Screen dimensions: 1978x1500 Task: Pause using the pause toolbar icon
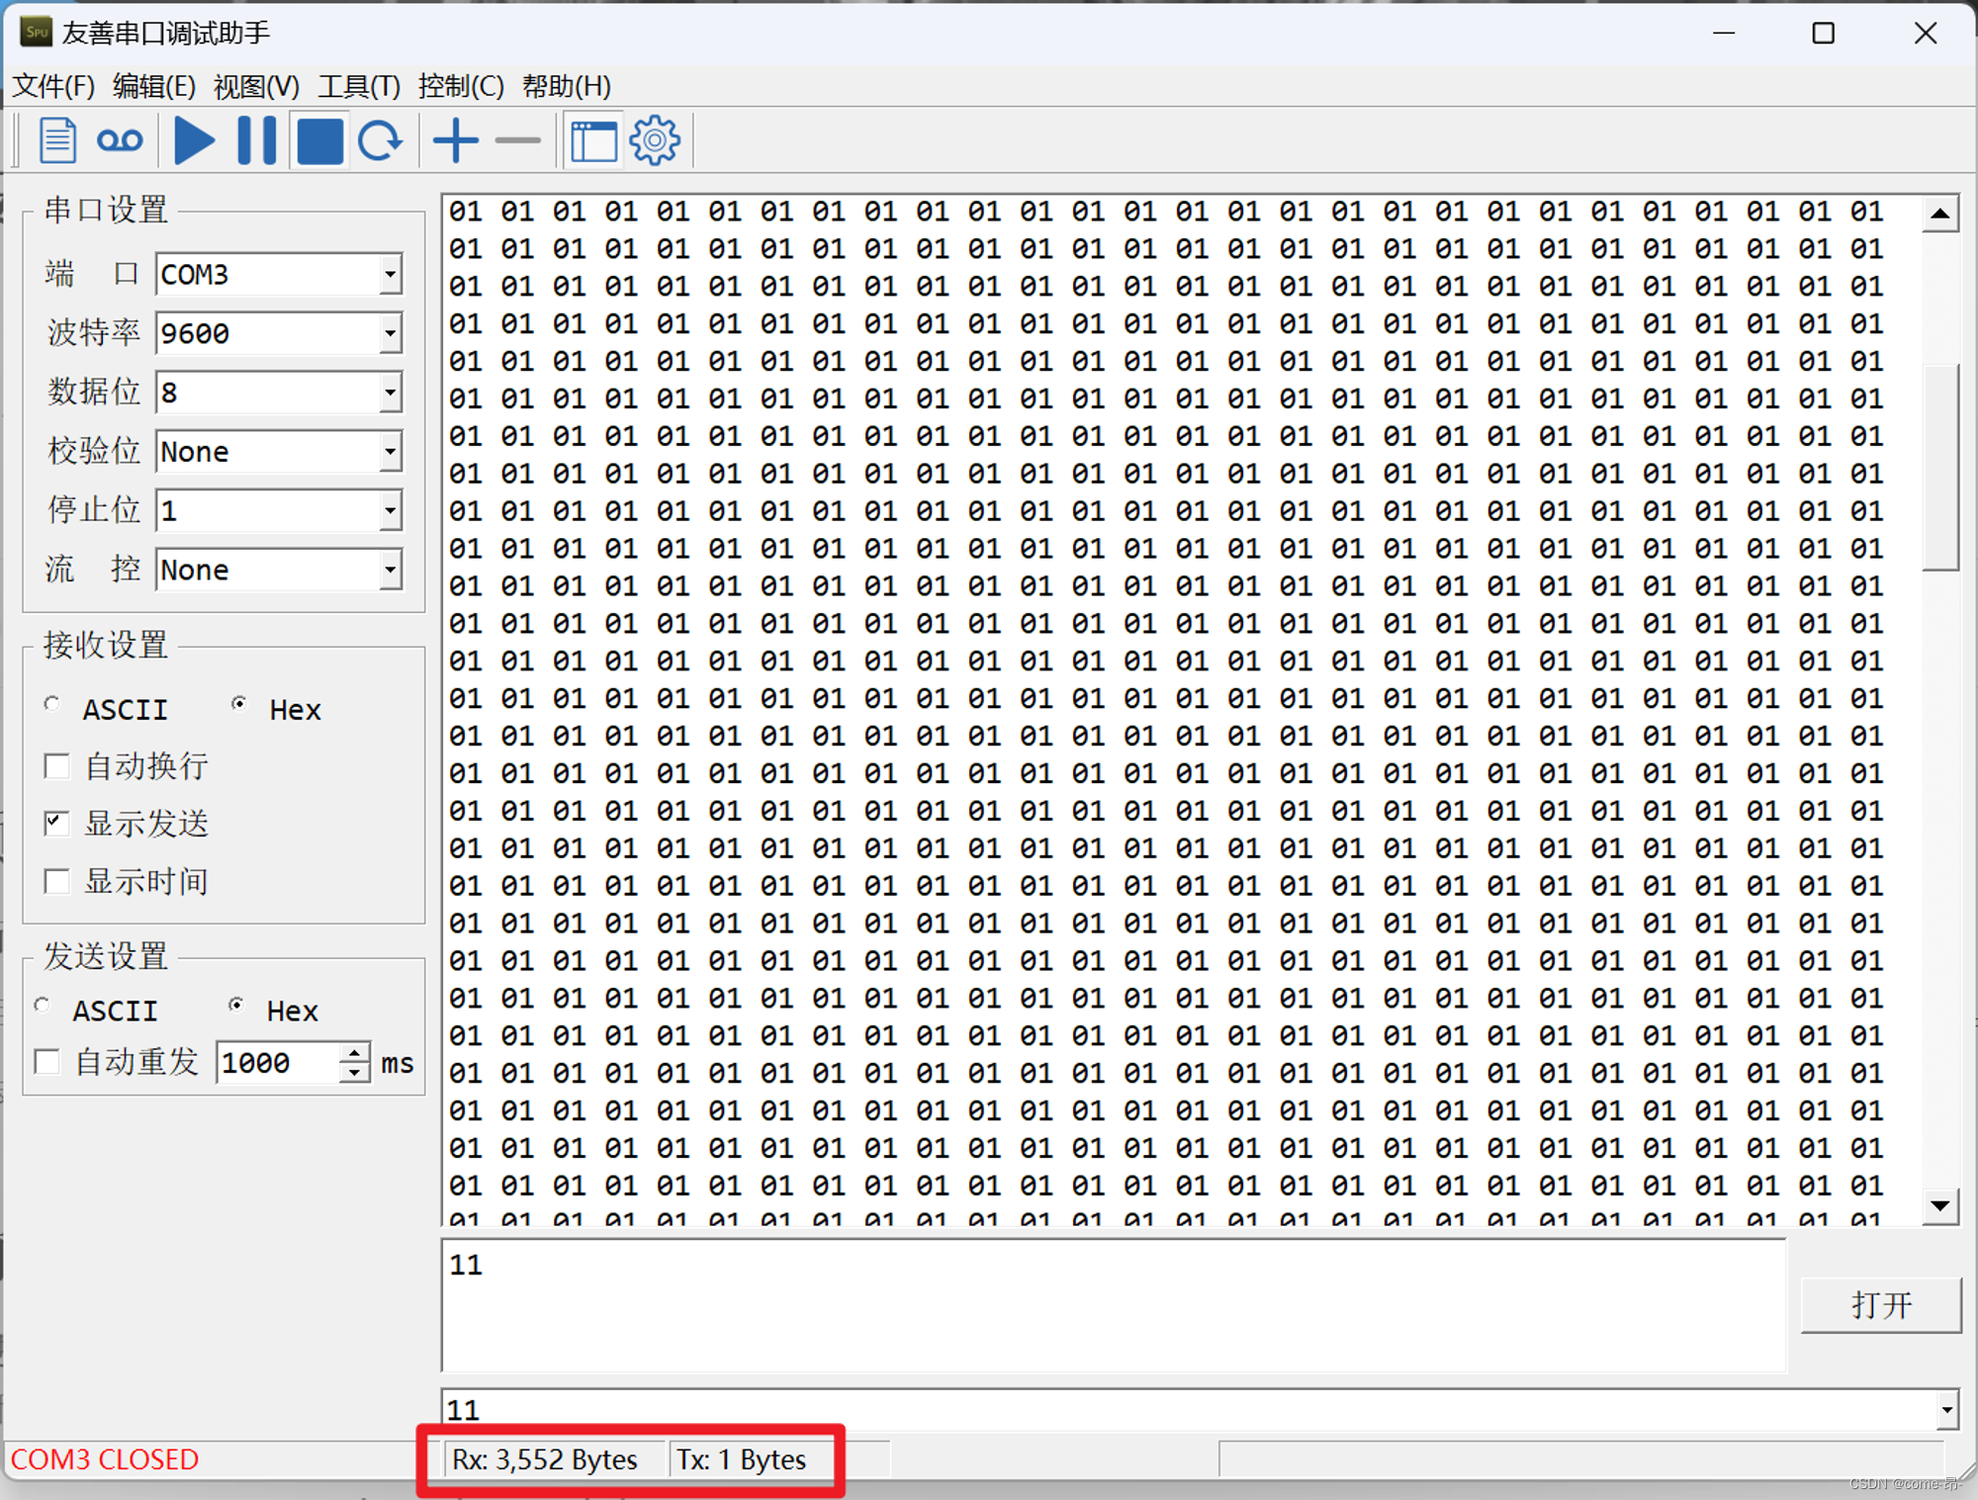pyautogui.click(x=257, y=140)
